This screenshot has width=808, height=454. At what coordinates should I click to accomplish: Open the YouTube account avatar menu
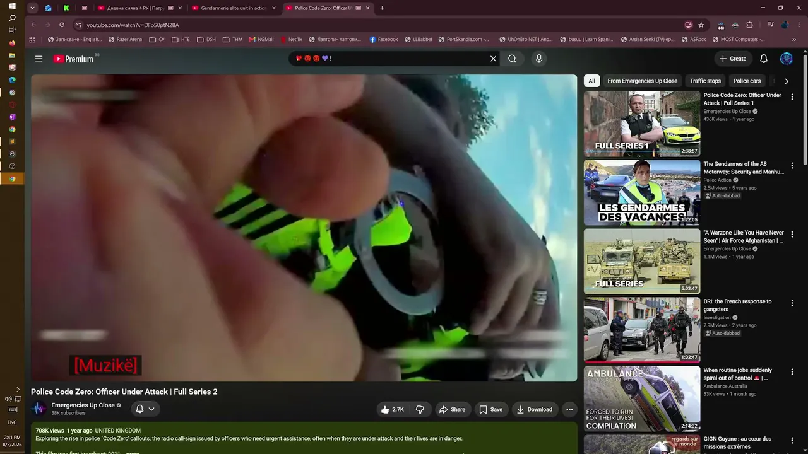pyautogui.click(x=787, y=59)
